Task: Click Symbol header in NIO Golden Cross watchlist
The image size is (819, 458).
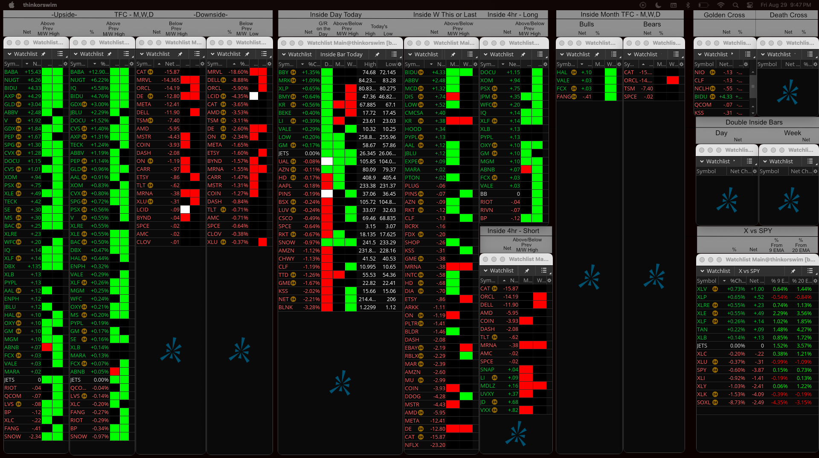Action: tap(704, 64)
